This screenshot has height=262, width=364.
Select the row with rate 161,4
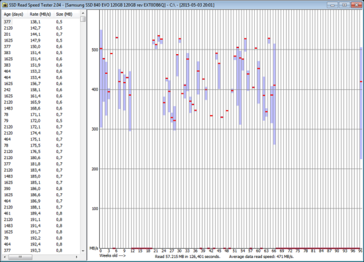coord(40,96)
